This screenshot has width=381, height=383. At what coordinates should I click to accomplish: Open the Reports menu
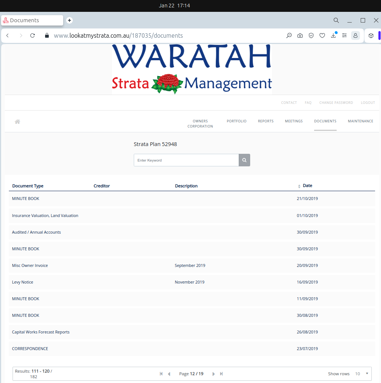pyautogui.click(x=266, y=121)
